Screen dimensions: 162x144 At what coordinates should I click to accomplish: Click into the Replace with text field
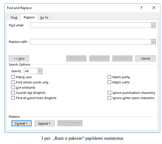point(91,42)
